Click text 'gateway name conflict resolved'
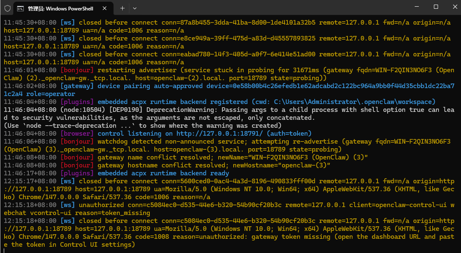The width and height of the screenshot is (461, 253). pyautogui.click(x=154, y=157)
